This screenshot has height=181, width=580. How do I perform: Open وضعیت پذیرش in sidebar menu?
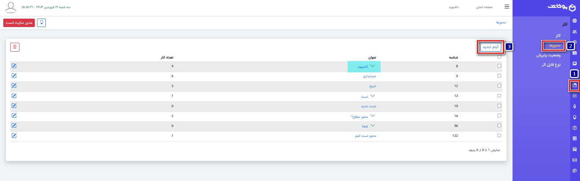(548, 55)
